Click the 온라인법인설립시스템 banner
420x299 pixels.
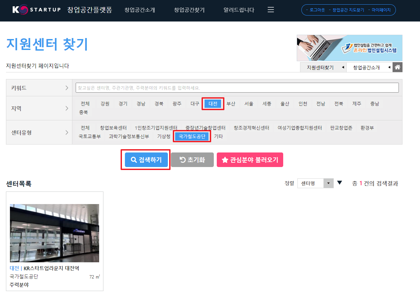click(x=350, y=48)
